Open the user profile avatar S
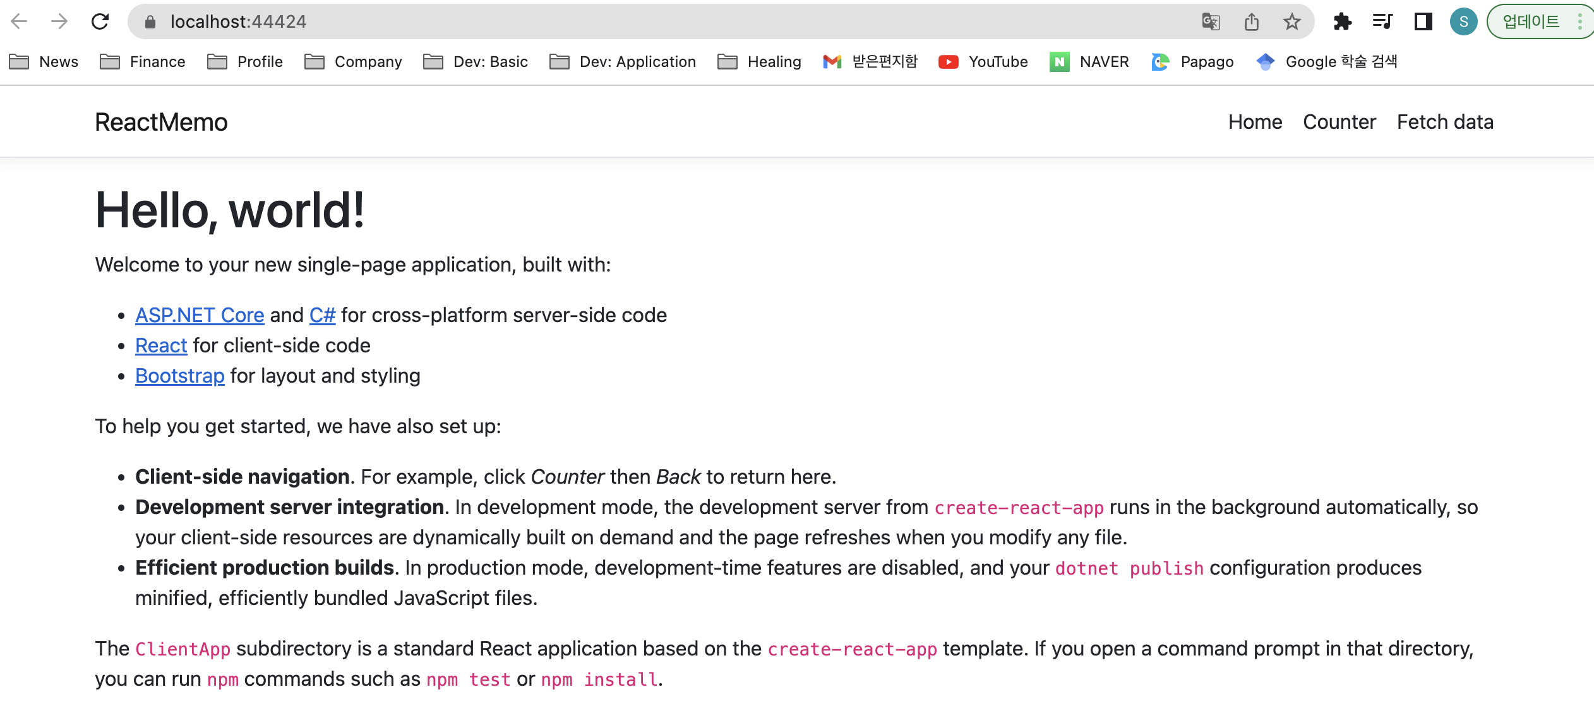 click(1463, 21)
